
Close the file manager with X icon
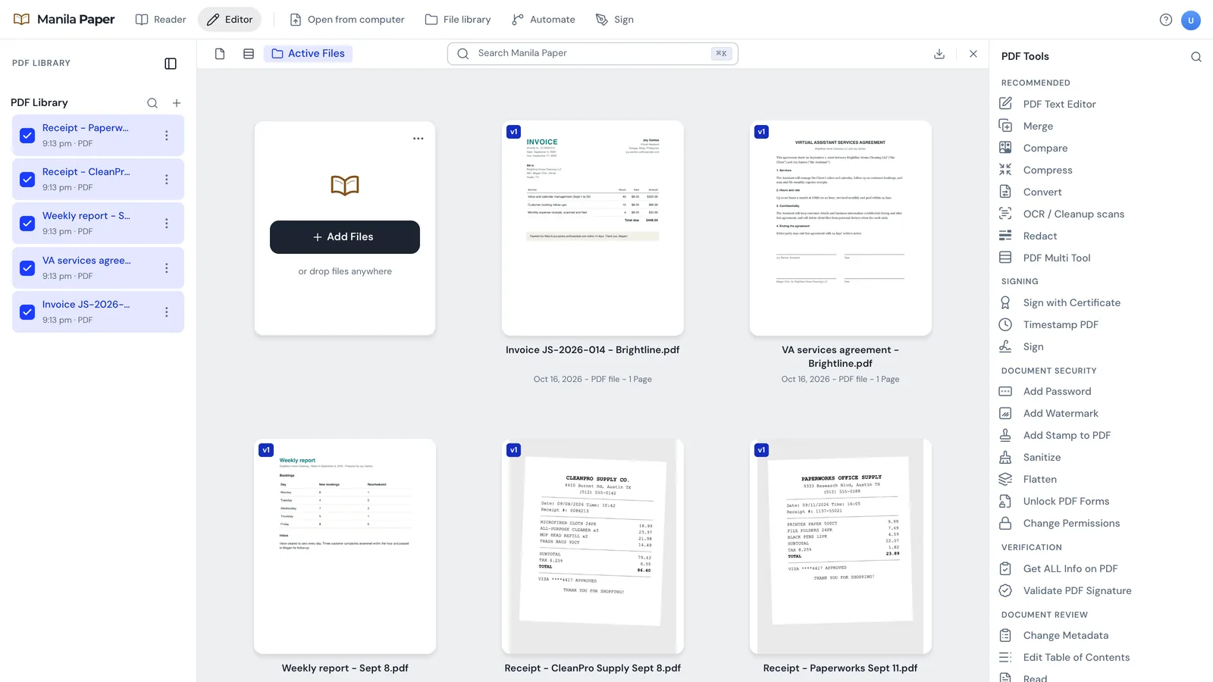[973, 54]
